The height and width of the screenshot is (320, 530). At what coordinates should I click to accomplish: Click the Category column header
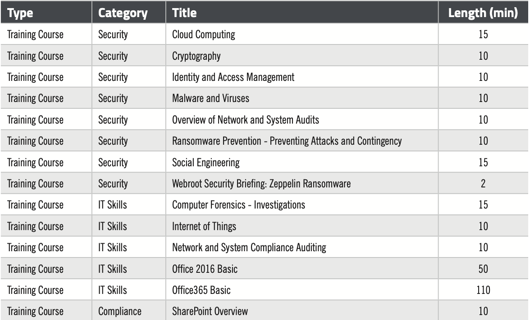123,13
